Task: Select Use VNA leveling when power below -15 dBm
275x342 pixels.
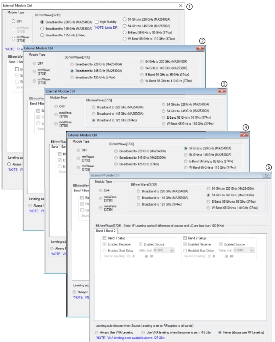Action: [x=143, y=333]
